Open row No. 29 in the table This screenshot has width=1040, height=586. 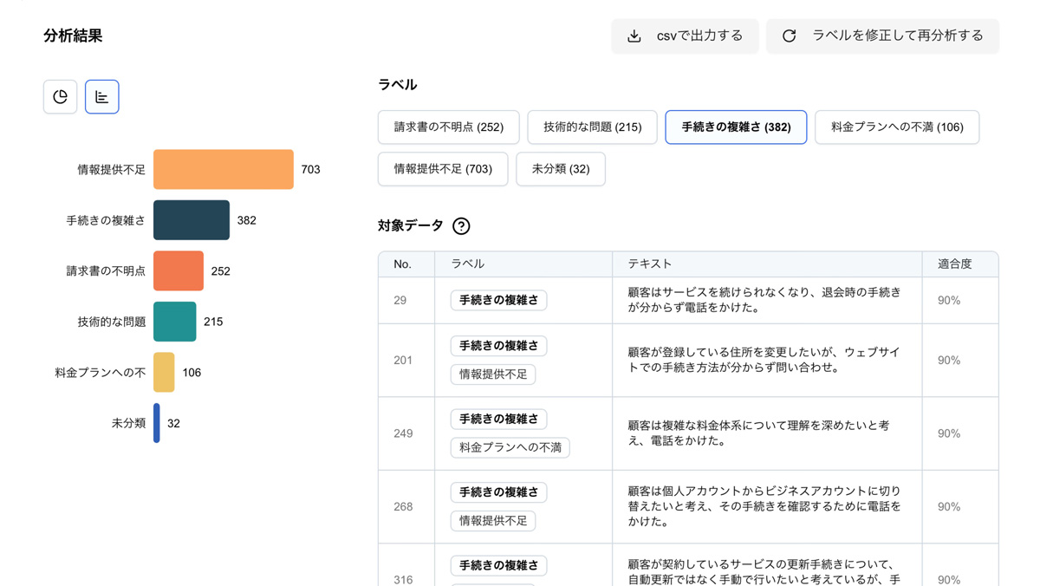[x=400, y=301]
